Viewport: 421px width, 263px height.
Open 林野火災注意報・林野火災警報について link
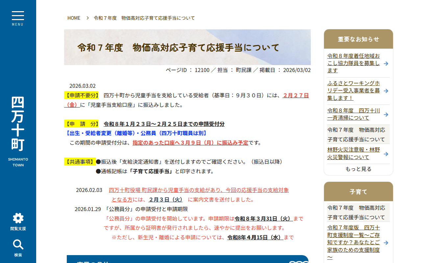click(x=354, y=154)
